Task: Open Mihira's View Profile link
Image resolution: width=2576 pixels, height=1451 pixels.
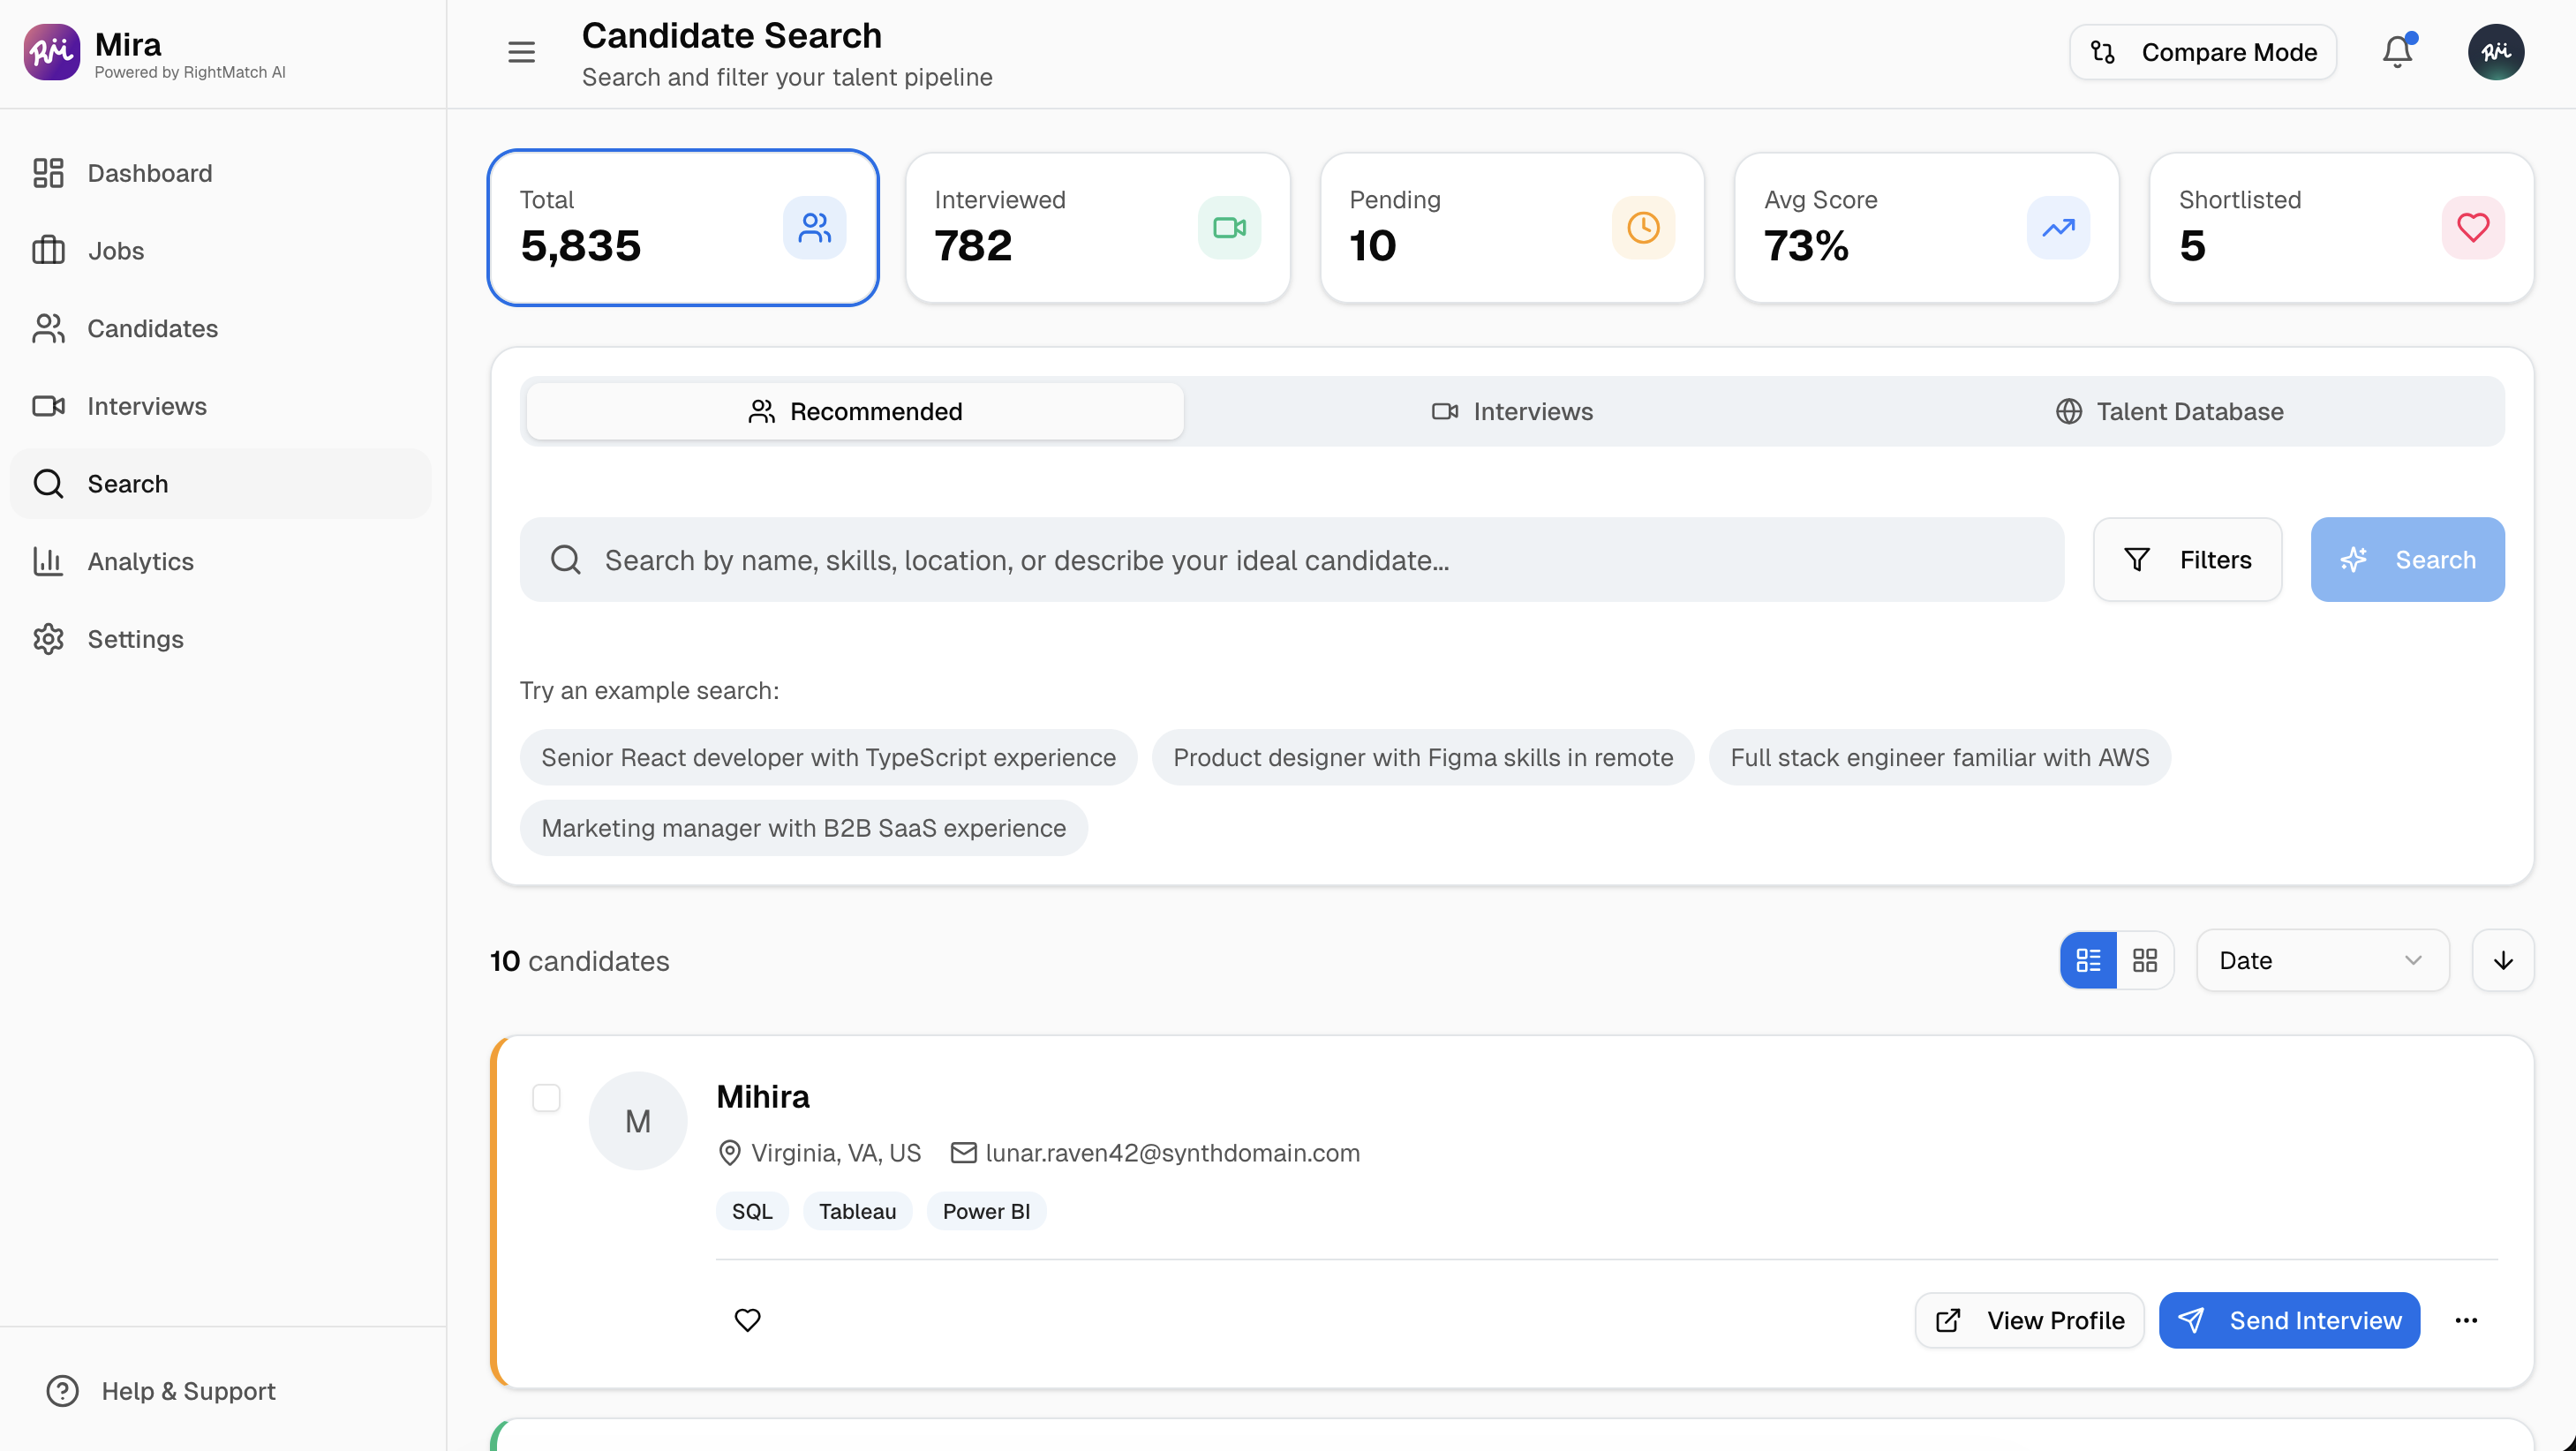Action: 2029,1320
